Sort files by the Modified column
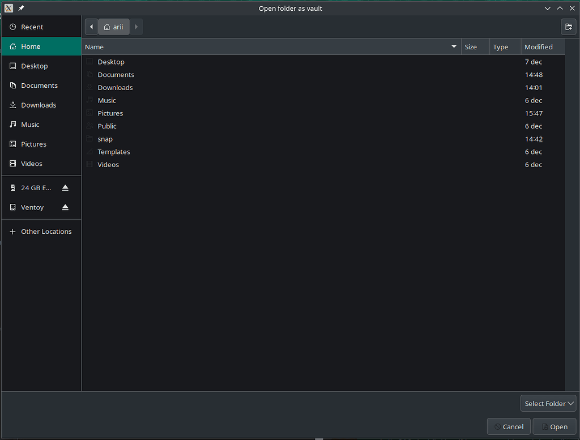This screenshot has width=580, height=440. pos(538,46)
